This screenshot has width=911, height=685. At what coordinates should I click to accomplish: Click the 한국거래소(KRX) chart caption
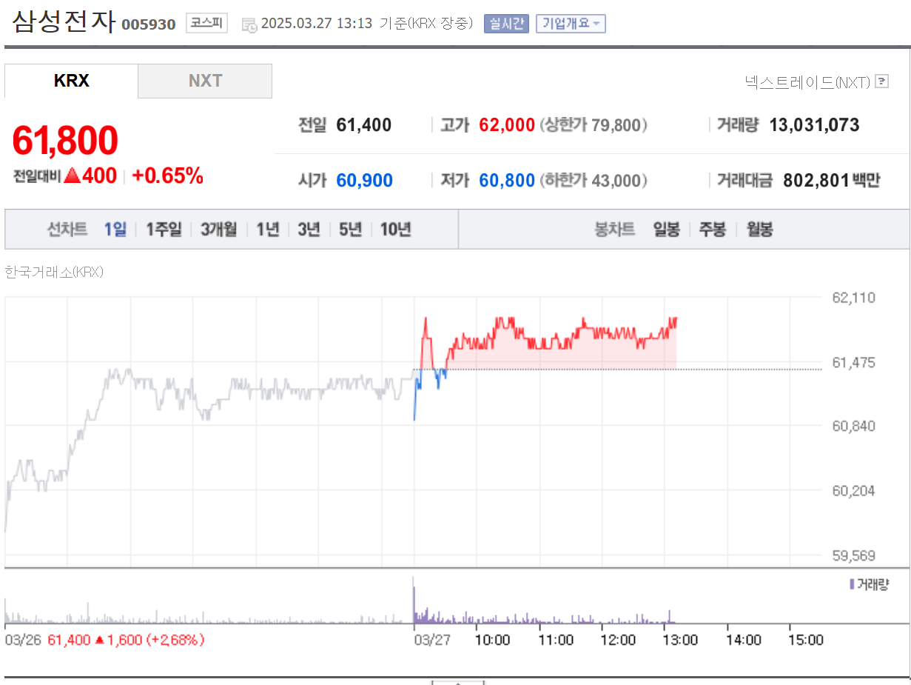[54, 272]
